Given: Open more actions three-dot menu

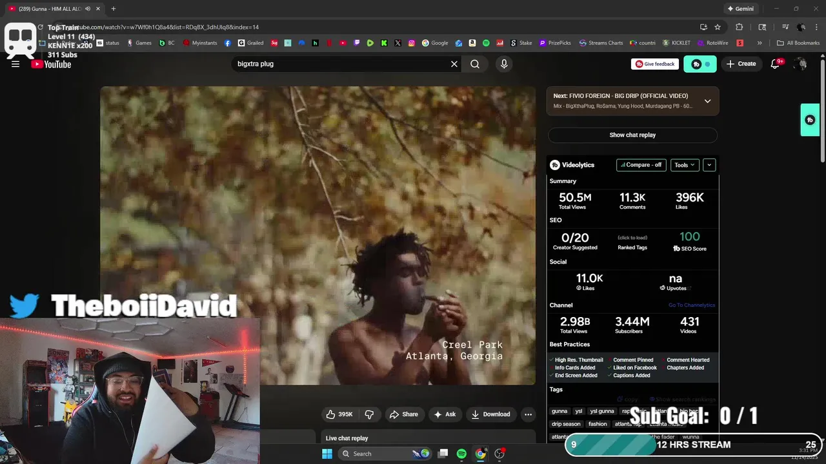Looking at the screenshot, I should click(x=528, y=414).
